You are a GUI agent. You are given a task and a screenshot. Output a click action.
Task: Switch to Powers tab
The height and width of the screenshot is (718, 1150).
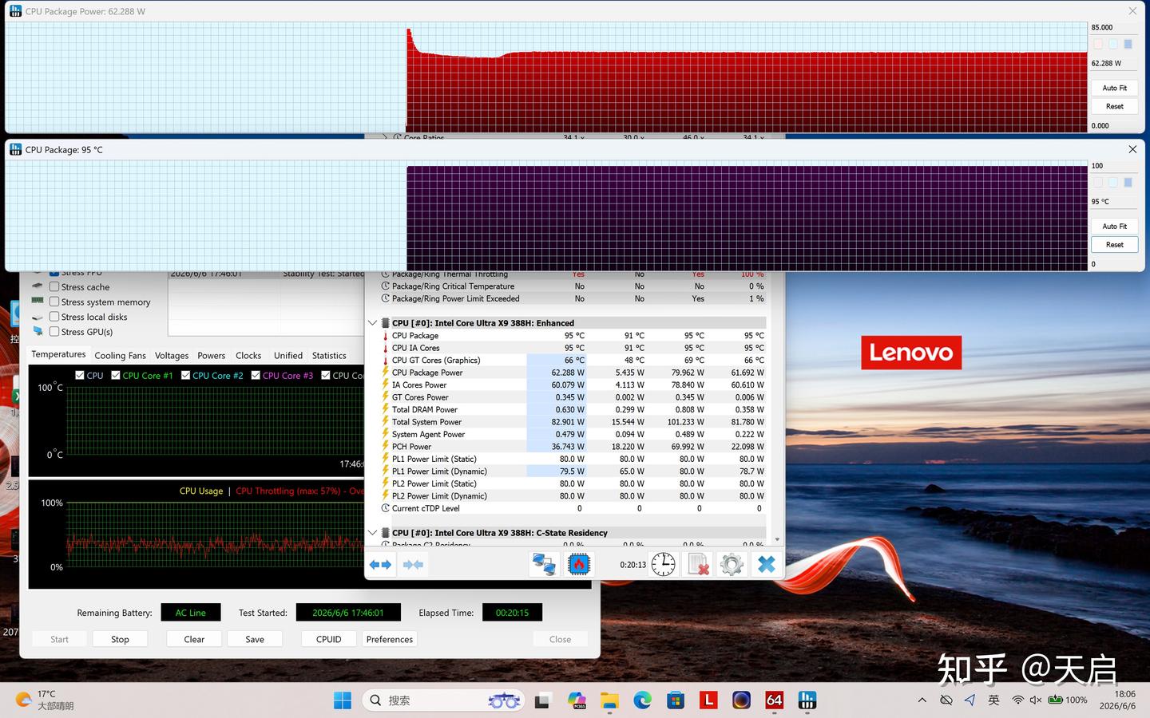212,356
